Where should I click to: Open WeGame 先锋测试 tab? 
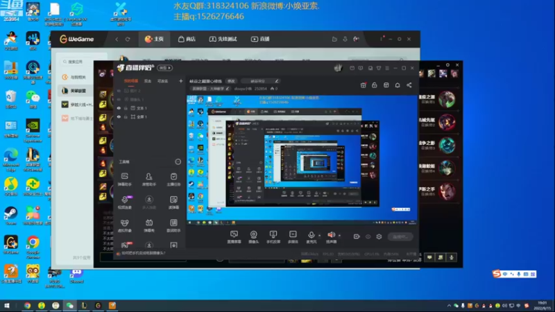click(x=223, y=39)
